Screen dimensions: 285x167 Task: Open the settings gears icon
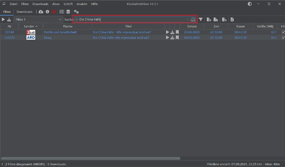click(x=76, y=12)
